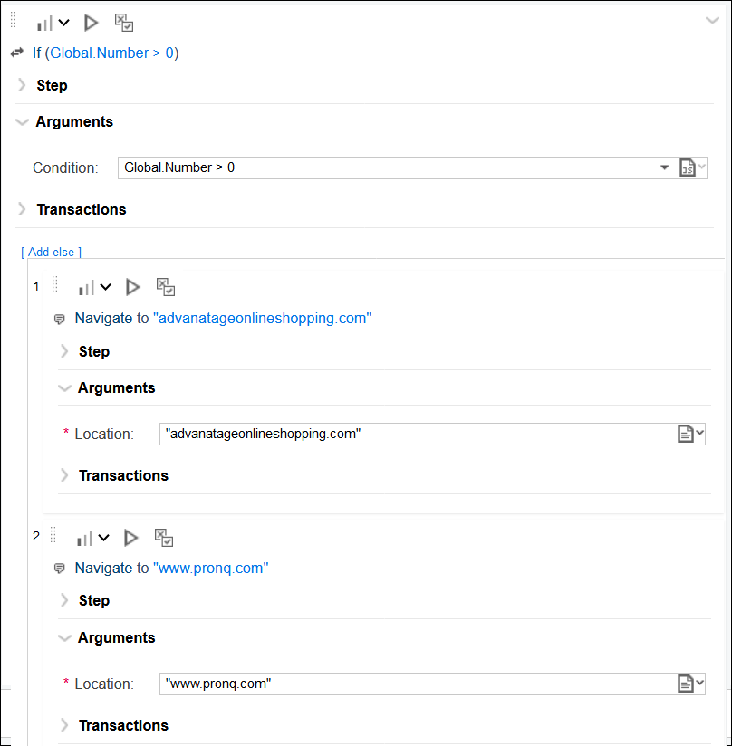Click the enable/disable checkbox icon on the If step
732x746 pixels.
click(124, 23)
